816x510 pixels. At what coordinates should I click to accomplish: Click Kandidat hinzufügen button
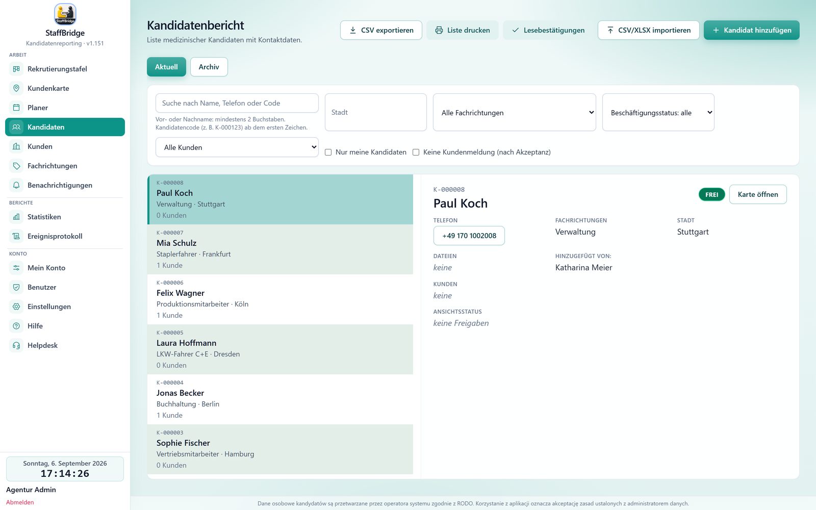(x=752, y=30)
